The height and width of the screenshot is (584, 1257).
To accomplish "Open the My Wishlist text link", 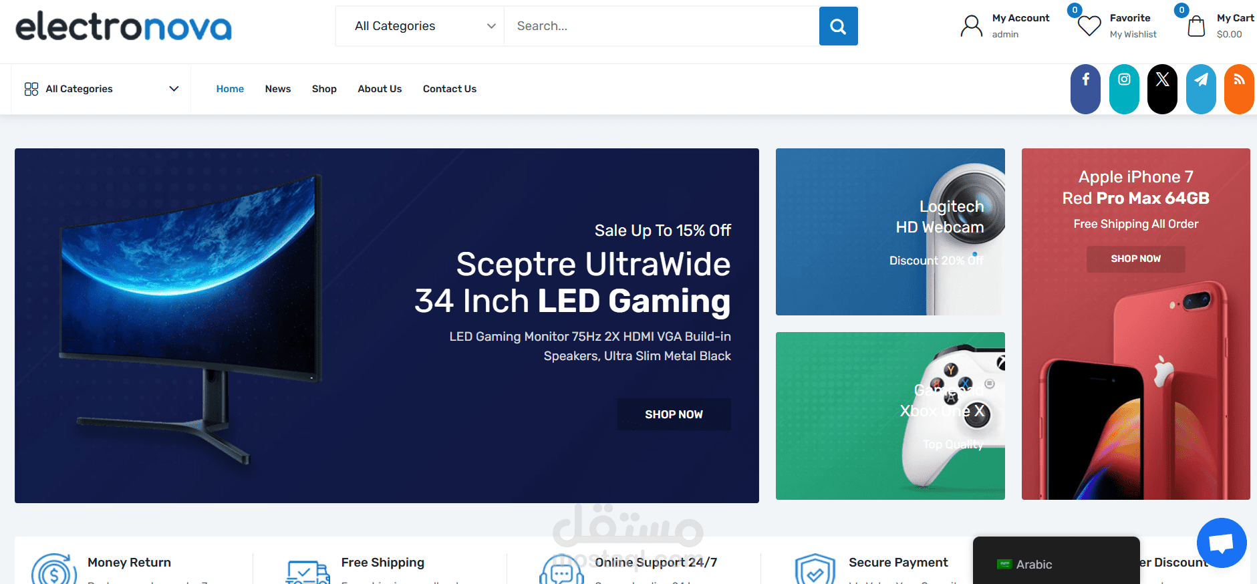I will pyautogui.click(x=1133, y=34).
